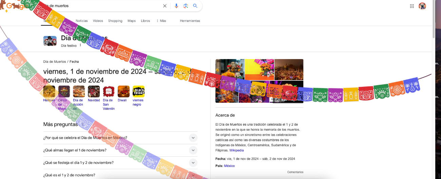Select the Diwali holiday icon

[123, 92]
